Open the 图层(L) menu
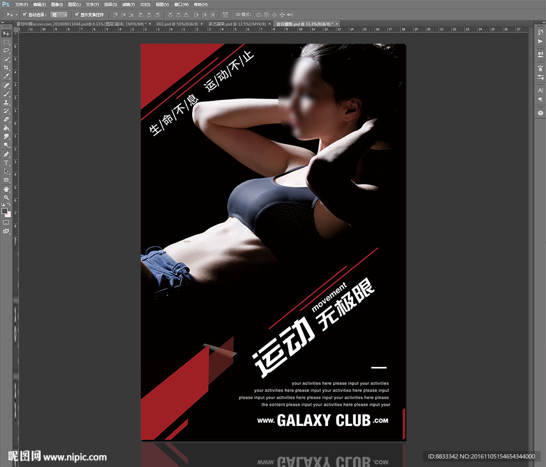Viewport: 546px width, 467px height. (74, 4)
